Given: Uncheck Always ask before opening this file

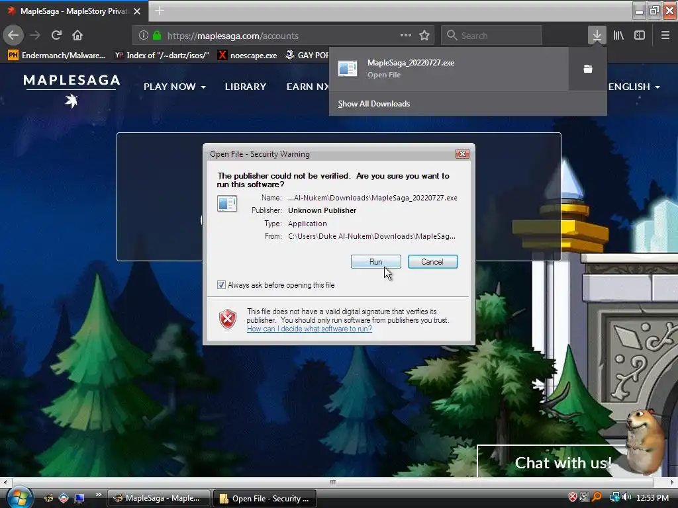Looking at the screenshot, I should (x=221, y=285).
